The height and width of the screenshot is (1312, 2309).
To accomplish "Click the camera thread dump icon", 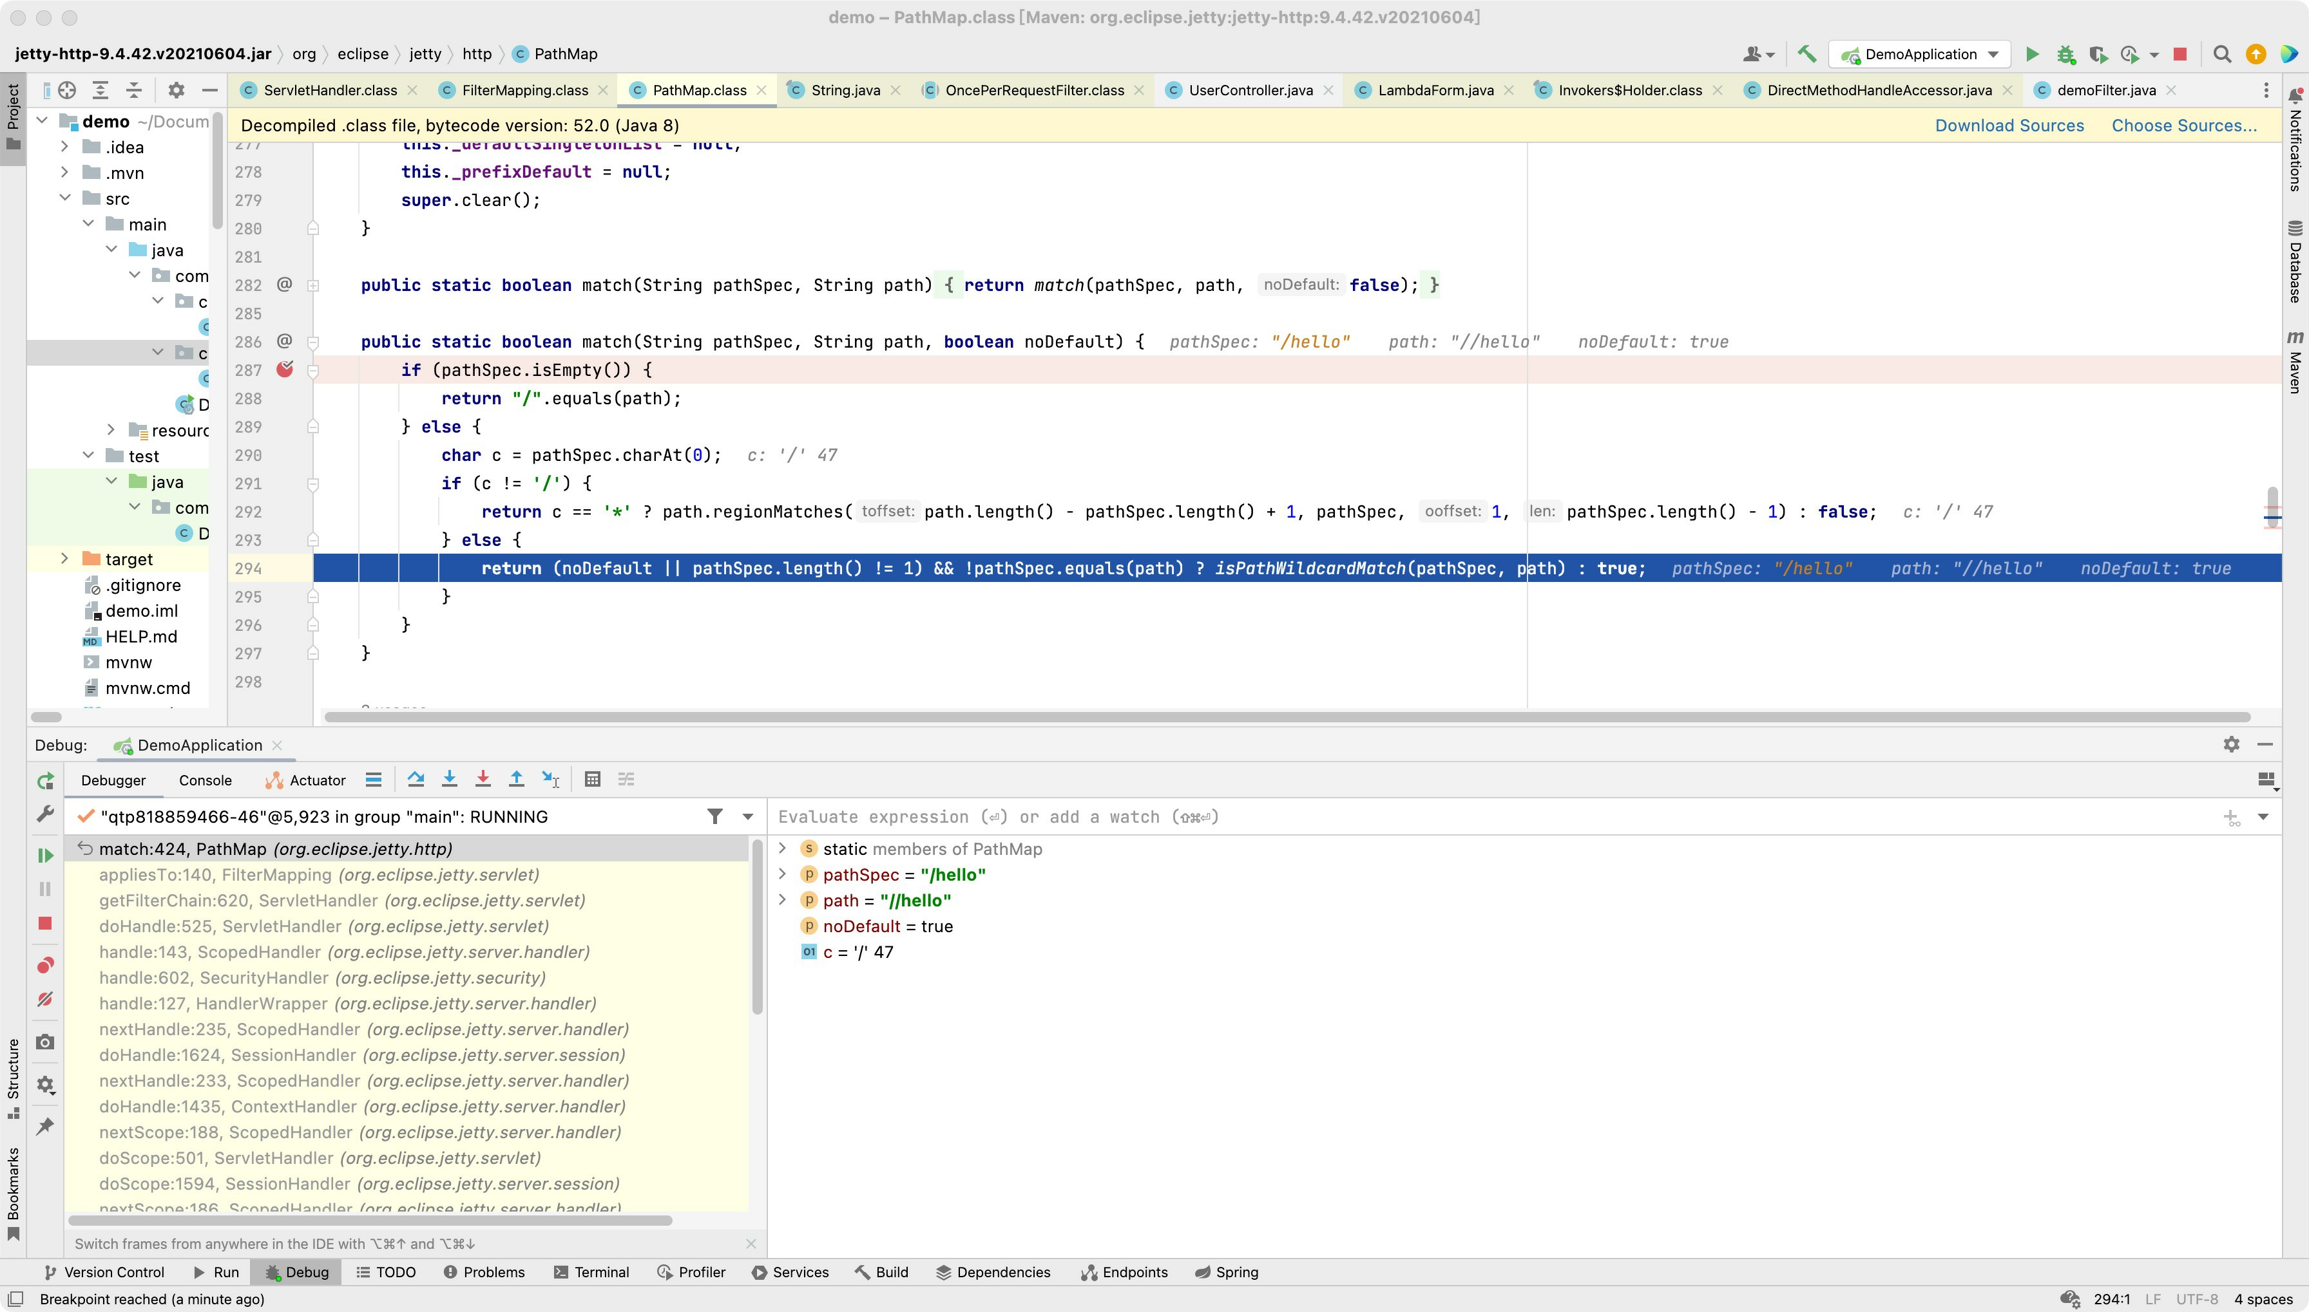I will coord(45,1042).
